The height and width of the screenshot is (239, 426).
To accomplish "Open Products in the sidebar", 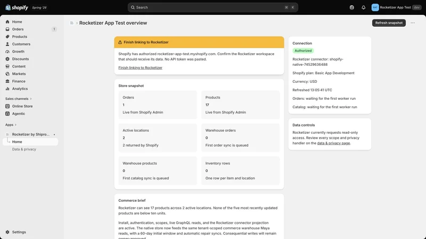I will [30, 37].
